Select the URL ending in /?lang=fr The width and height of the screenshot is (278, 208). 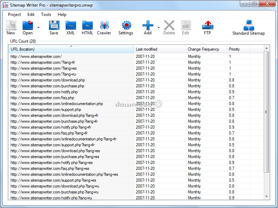[43, 62]
